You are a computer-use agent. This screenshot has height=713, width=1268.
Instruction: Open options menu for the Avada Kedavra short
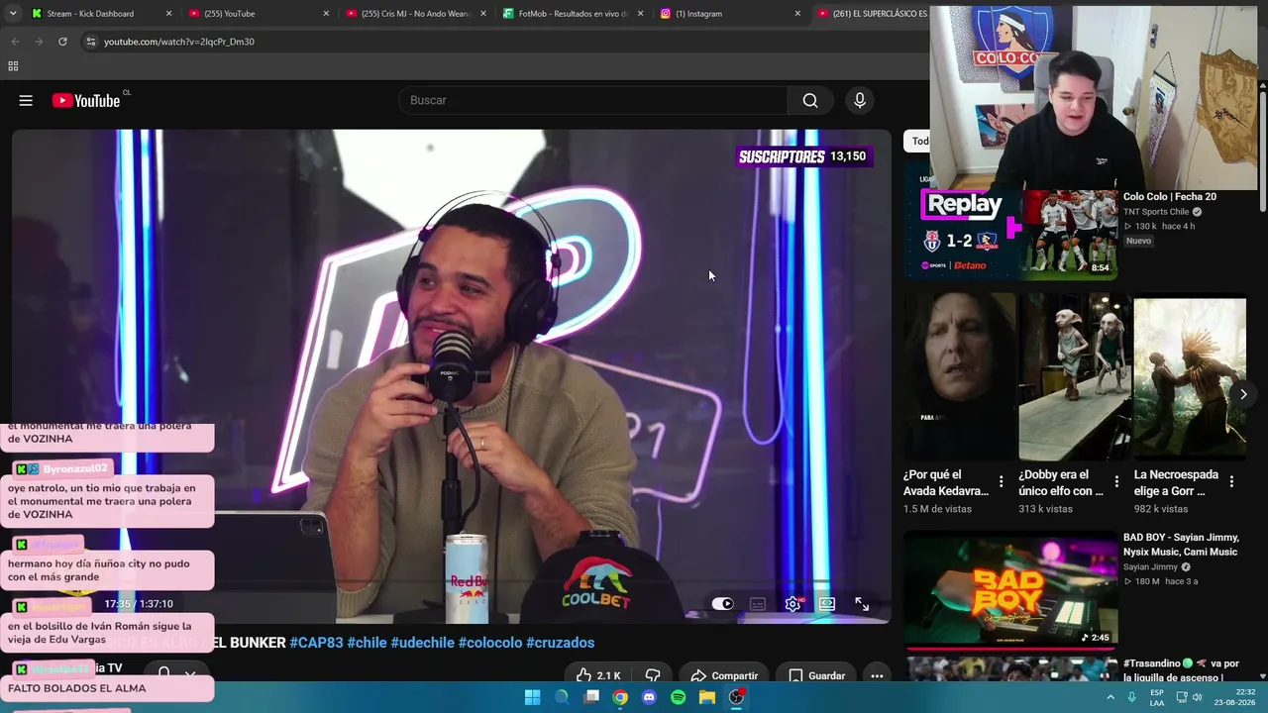(1001, 482)
